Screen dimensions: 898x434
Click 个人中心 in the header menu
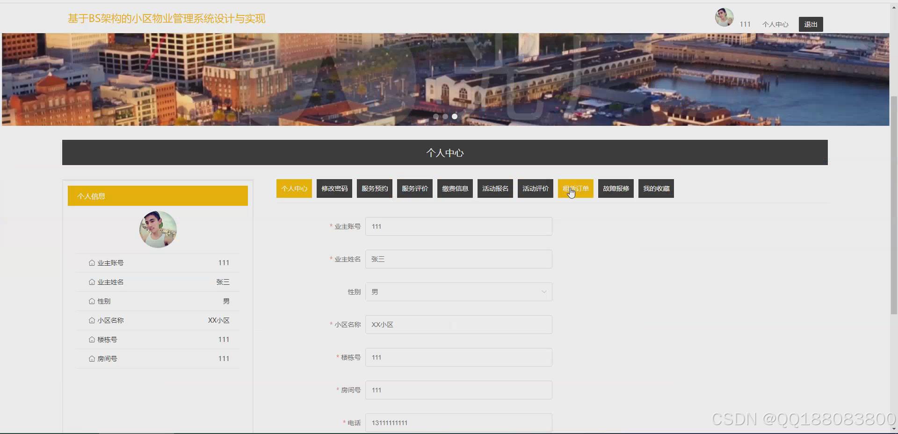coord(775,24)
